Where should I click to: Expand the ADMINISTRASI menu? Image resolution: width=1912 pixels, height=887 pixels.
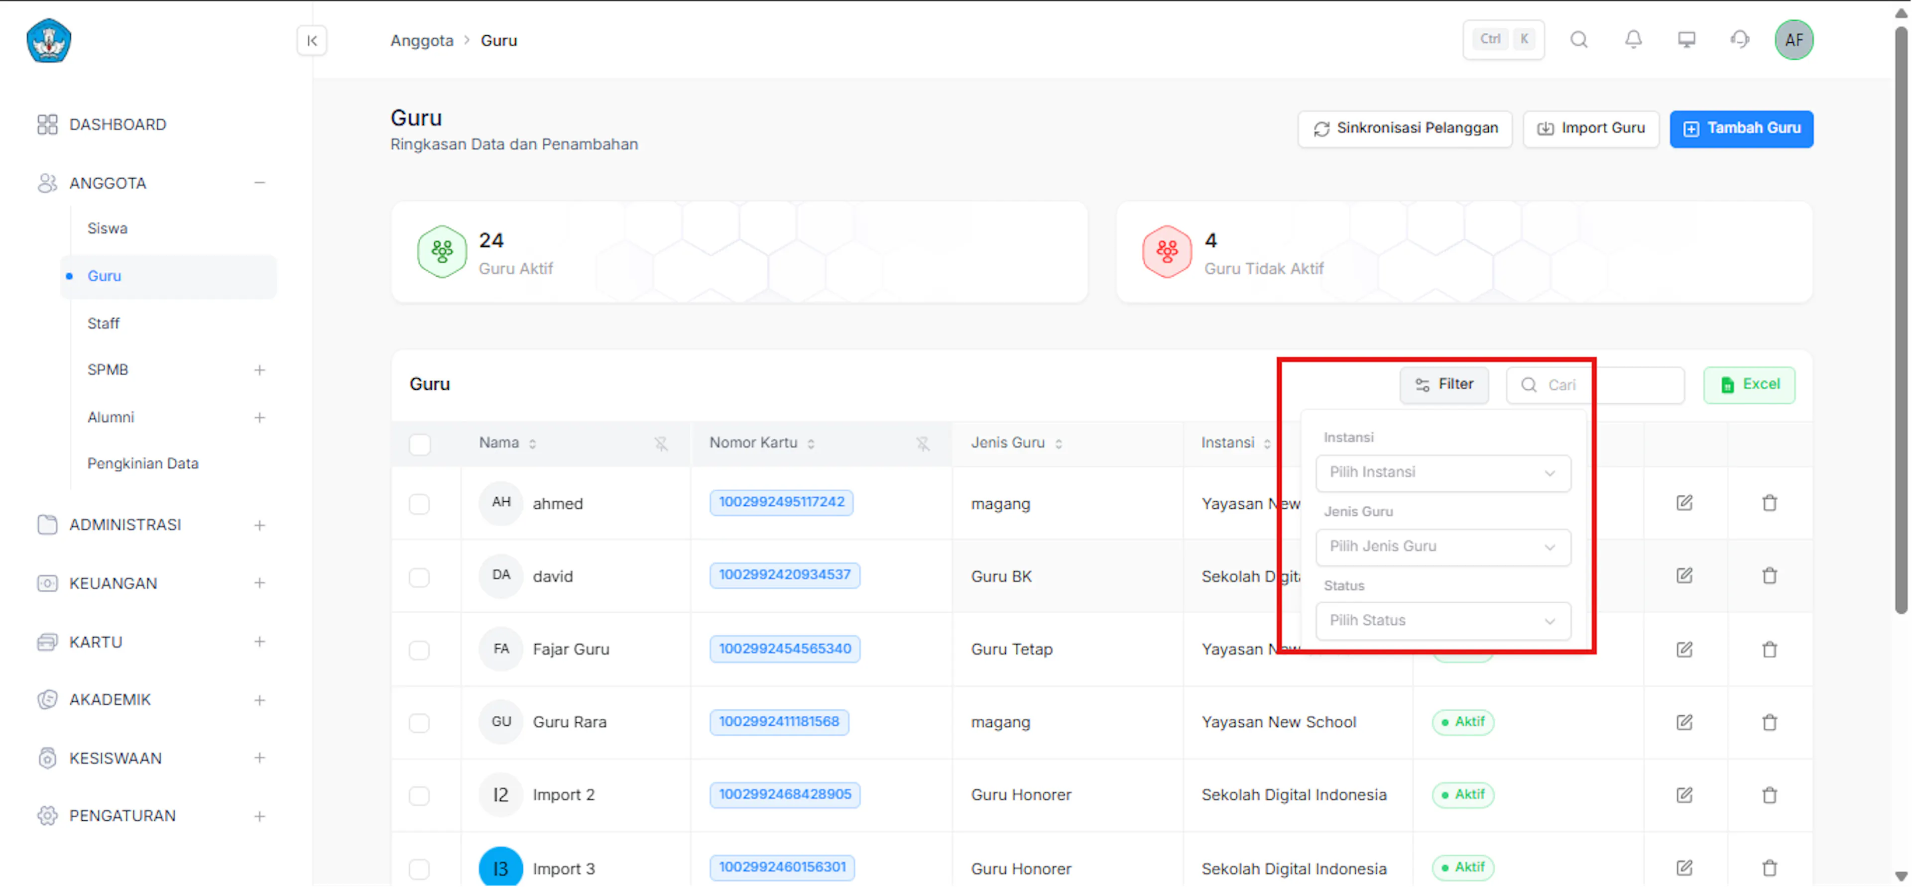[259, 525]
